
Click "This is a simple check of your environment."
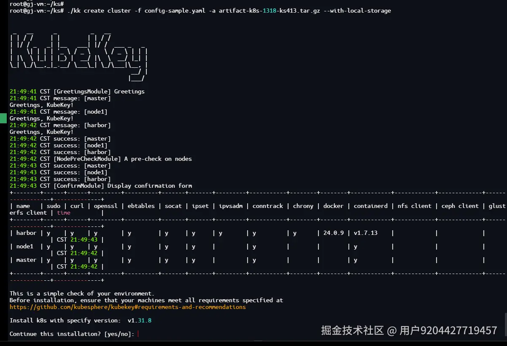click(82, 294)
